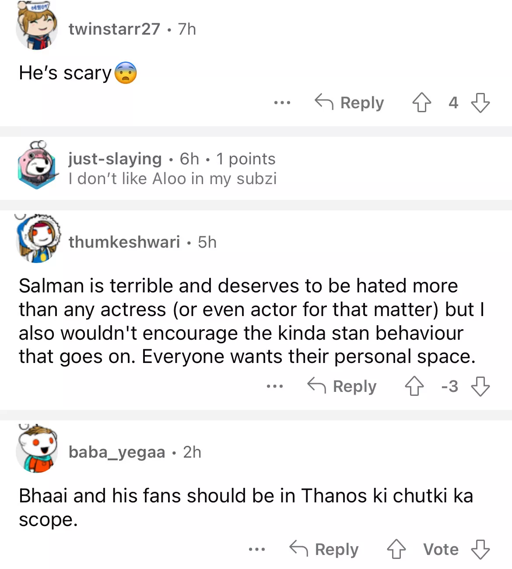The height and width of the screenshot is (569, 512).
Task: Open username link baba_yegaa
Action: 117,452
